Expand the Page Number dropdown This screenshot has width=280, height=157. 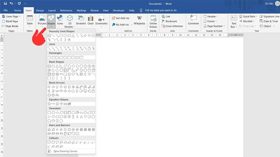click(x=214, y=26)
